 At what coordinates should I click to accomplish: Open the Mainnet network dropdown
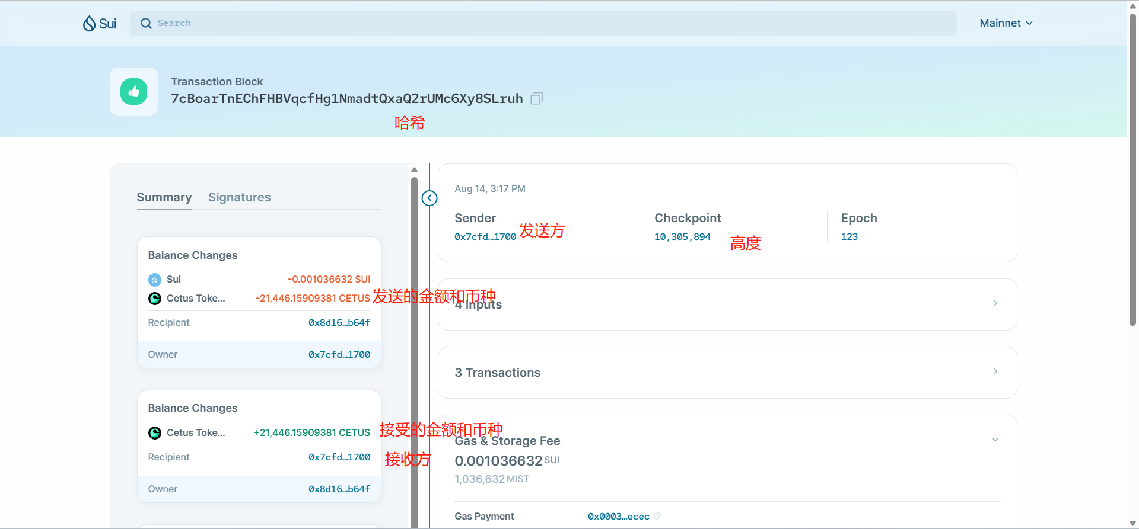(x=1006, y=23)
